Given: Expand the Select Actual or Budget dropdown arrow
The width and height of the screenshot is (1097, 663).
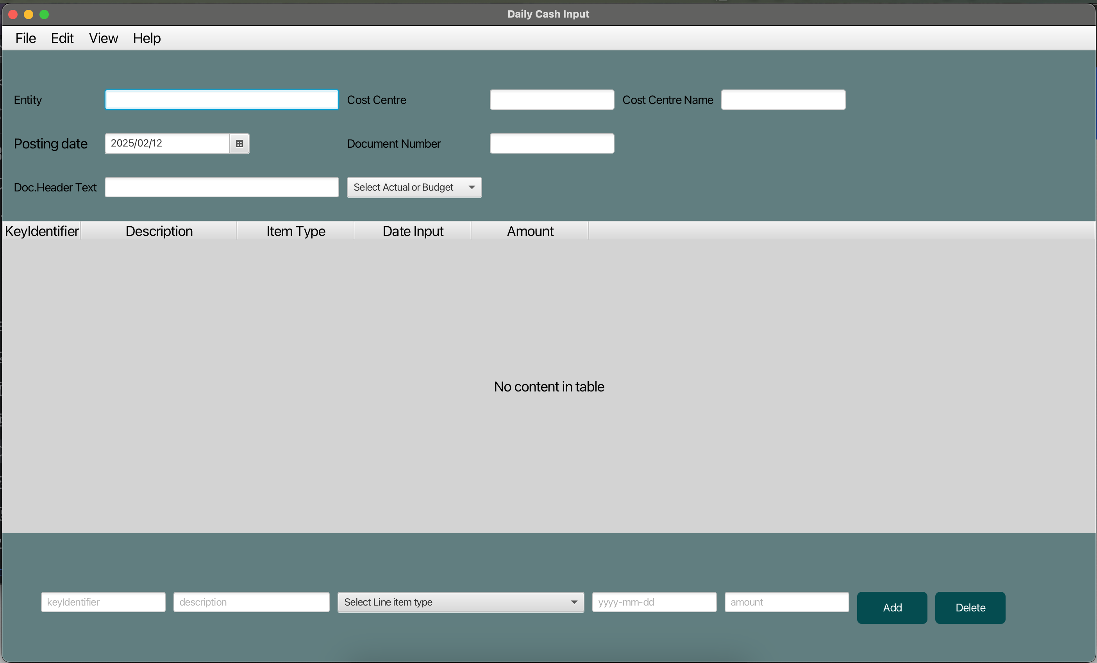Looking at the screenshot, I should tap(471, 188).
